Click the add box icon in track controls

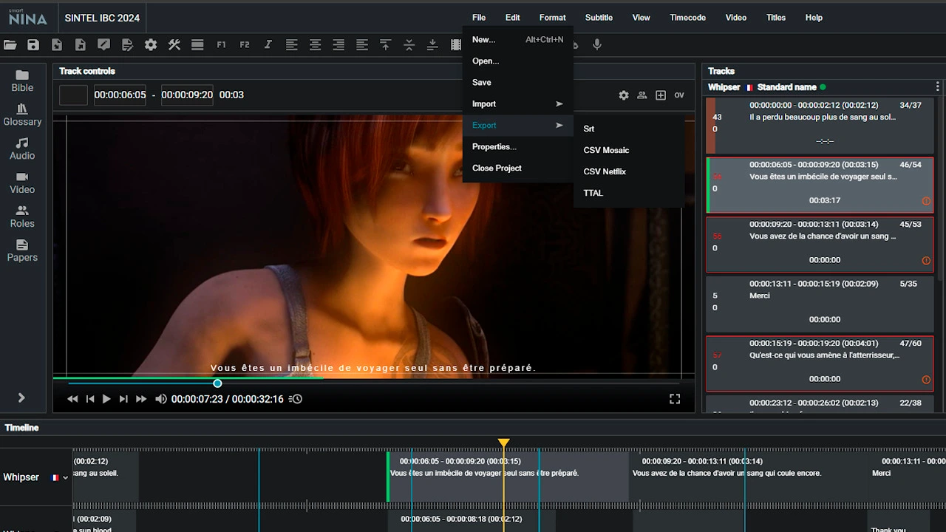[x=661, y=95]
